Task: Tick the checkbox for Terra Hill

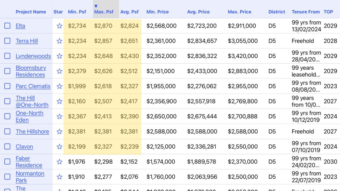Action: (7, 41)
